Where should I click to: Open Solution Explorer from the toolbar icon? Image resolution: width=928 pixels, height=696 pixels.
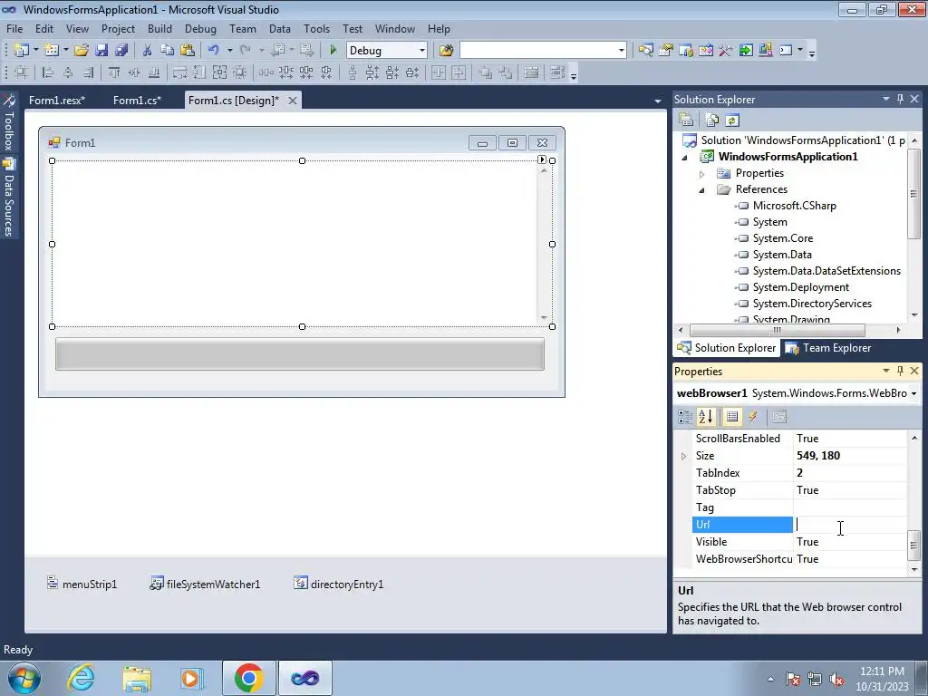(645, 51)
